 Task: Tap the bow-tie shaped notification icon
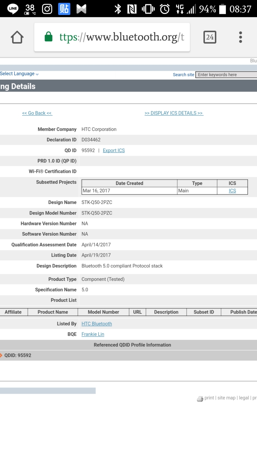click(81, 9)
